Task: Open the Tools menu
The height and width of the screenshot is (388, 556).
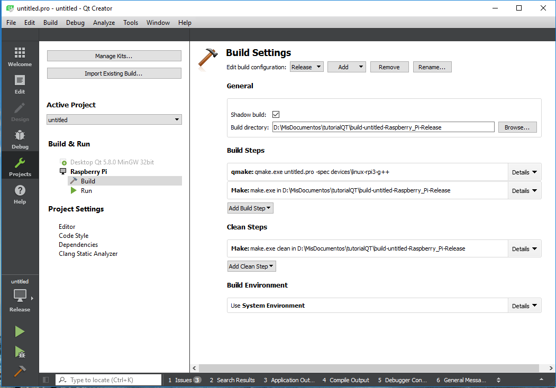Action: click(131, 23)
